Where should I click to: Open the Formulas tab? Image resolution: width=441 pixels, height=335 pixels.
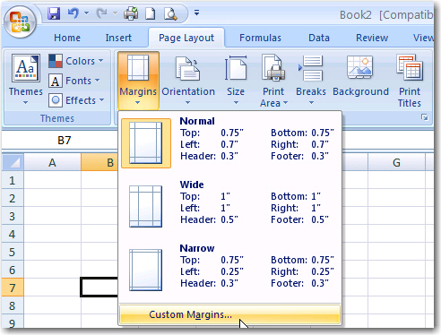(x=260, y=38)
